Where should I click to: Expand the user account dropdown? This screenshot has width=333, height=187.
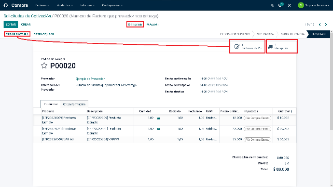(317, 5)
